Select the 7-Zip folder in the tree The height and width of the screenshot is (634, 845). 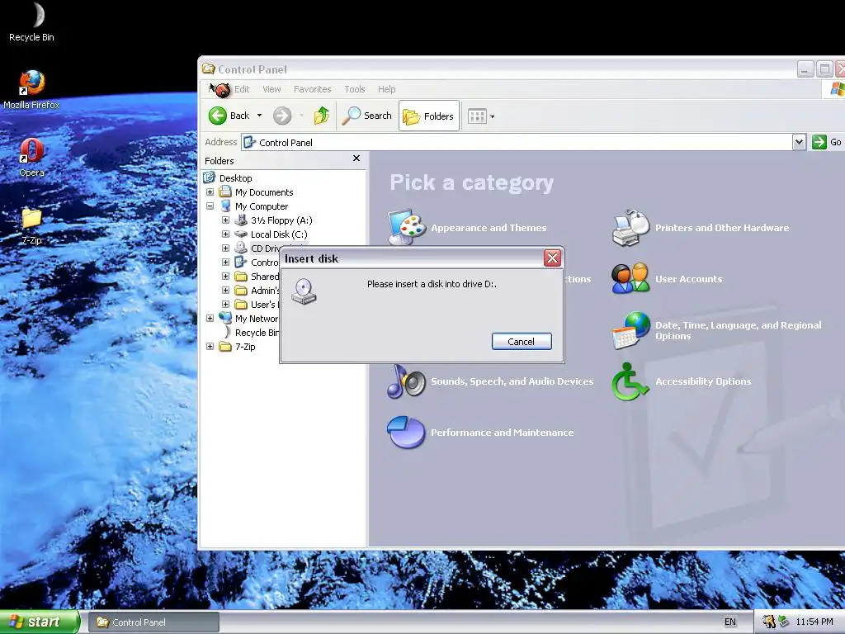click(x=245, y=346)
